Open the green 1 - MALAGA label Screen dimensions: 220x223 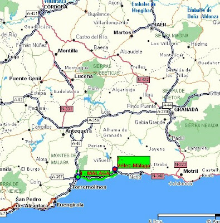click(95, 173)
